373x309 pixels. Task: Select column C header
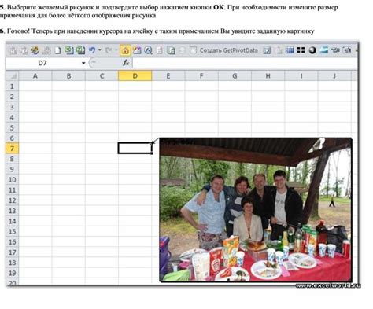tap(102, 76)
